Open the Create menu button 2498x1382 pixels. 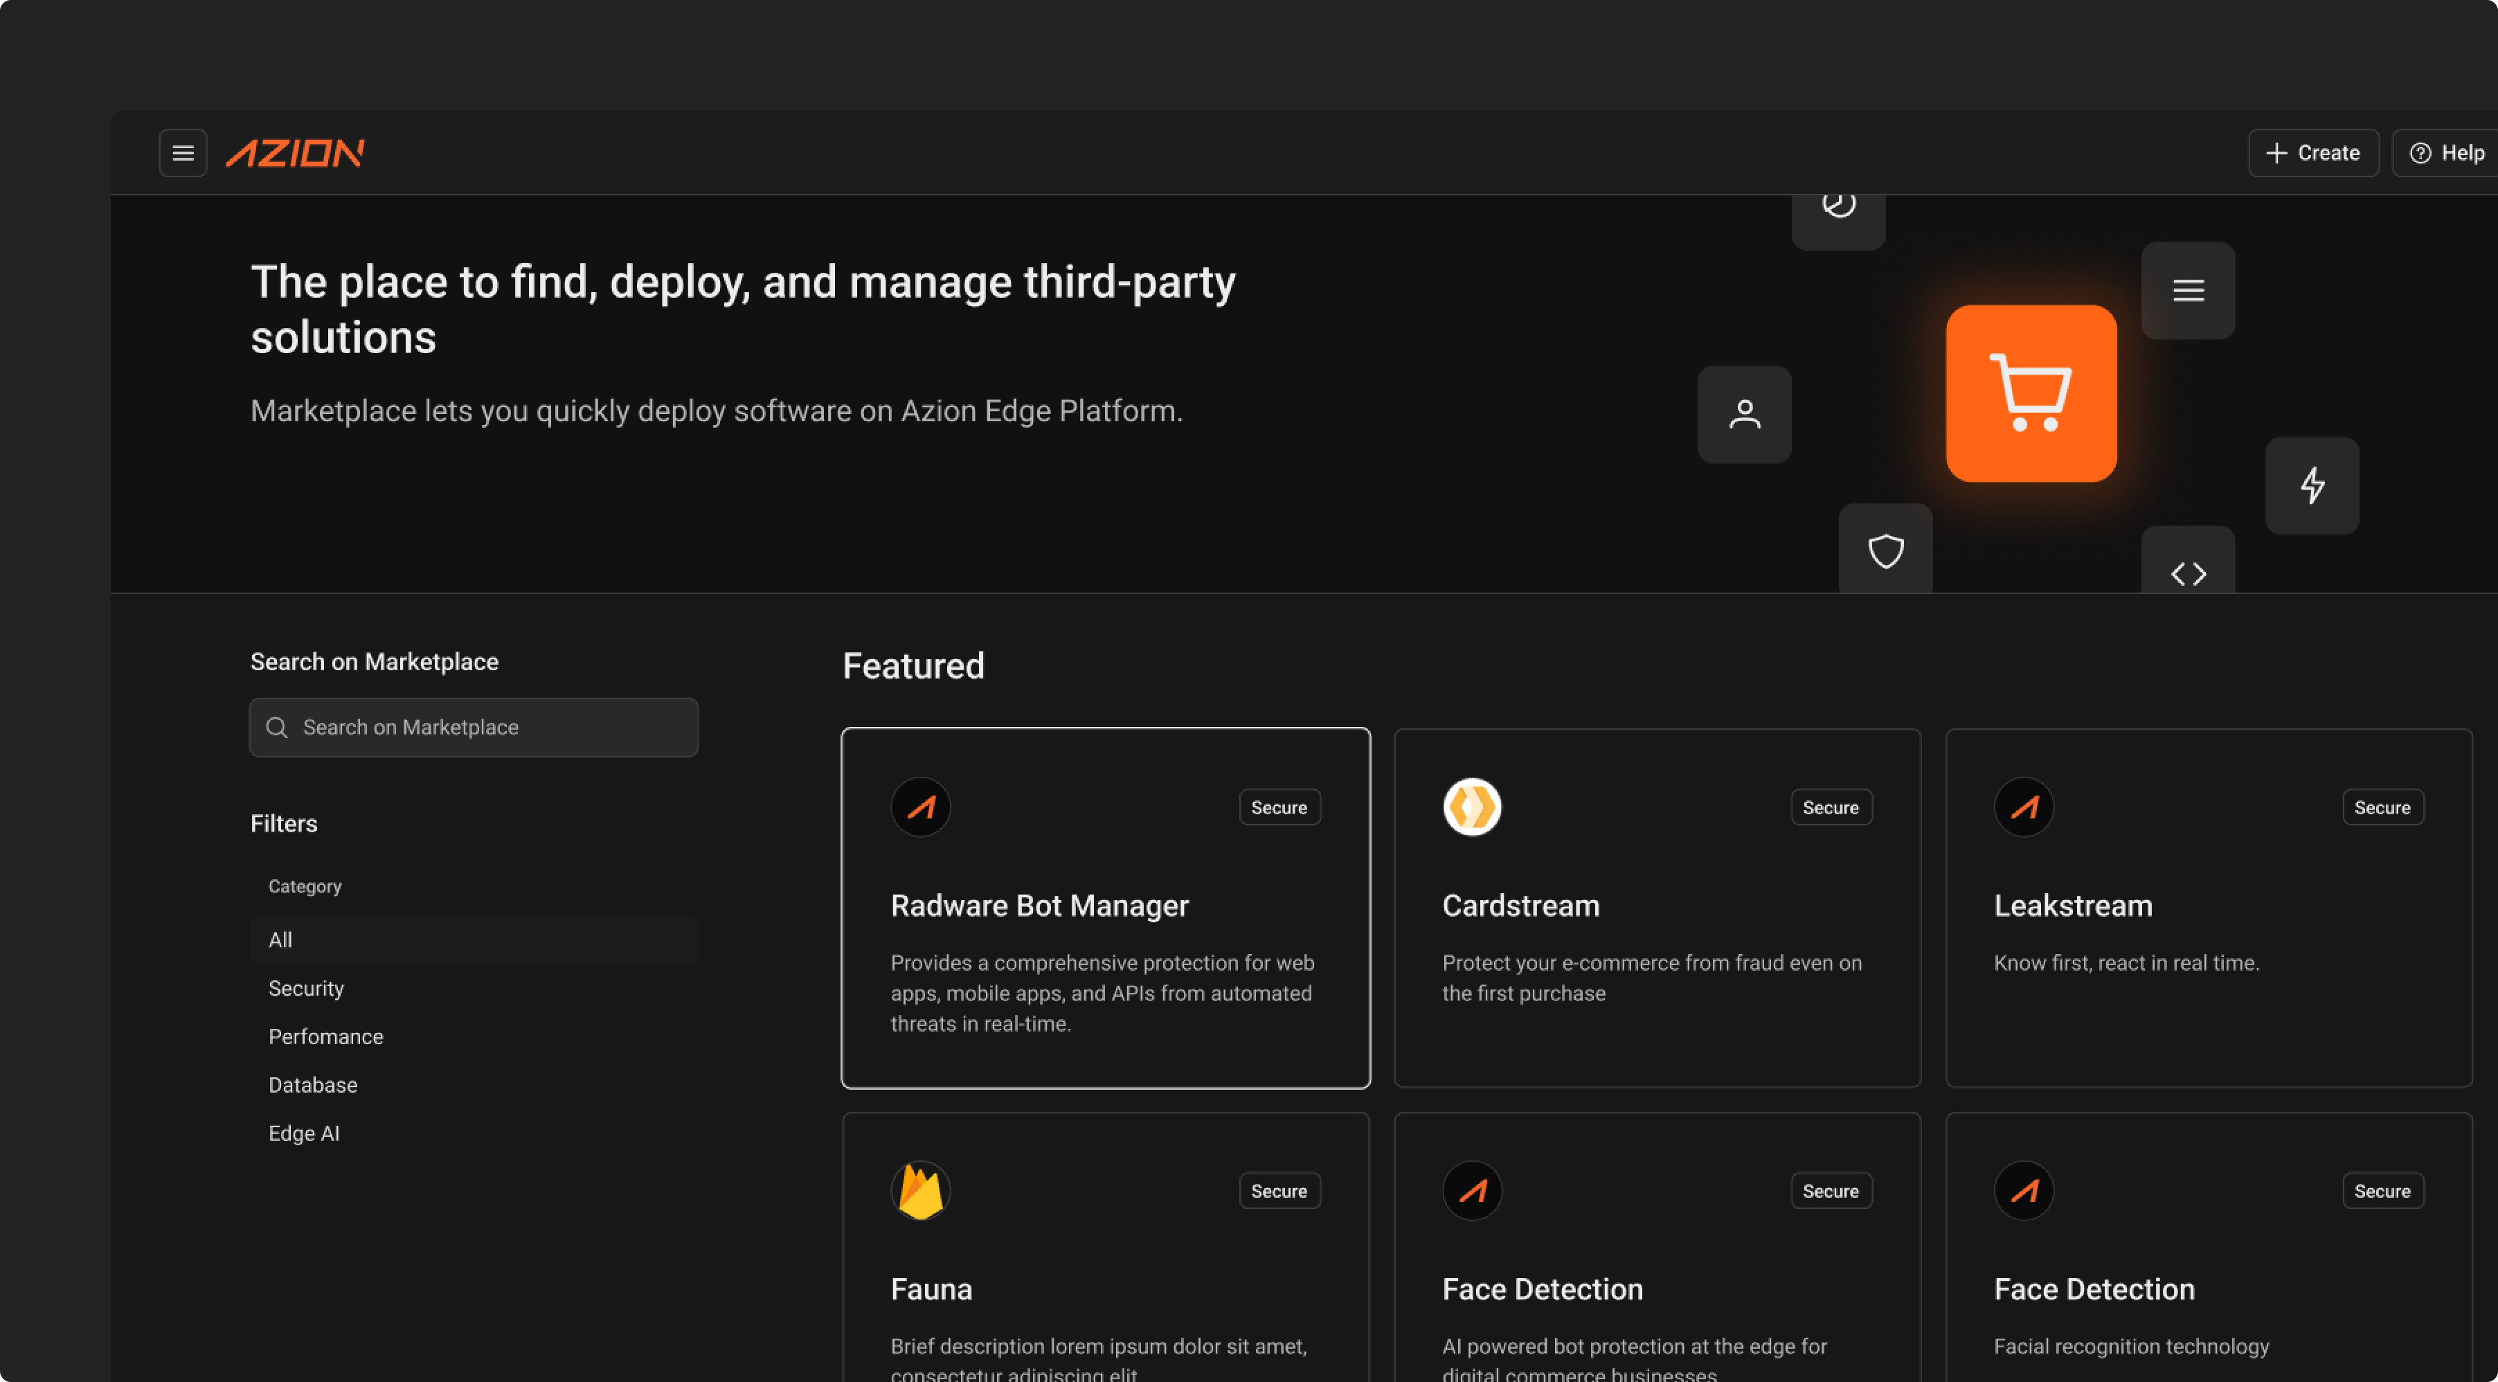coord(2312,153)
